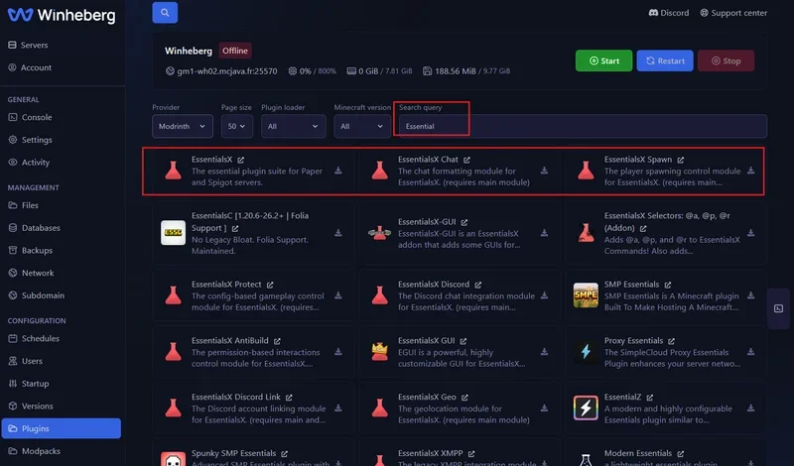Screen dimensions: 794x466
Task: Download the EssentialsX Spawn plugin
Action: pos(751,171)
